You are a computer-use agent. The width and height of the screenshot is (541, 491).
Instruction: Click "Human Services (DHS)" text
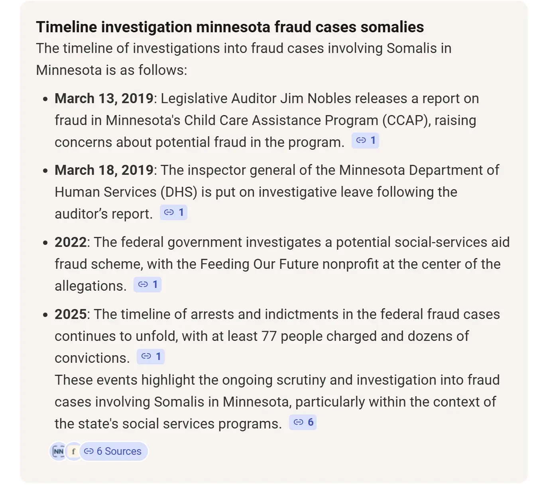[x=126, y=192]
